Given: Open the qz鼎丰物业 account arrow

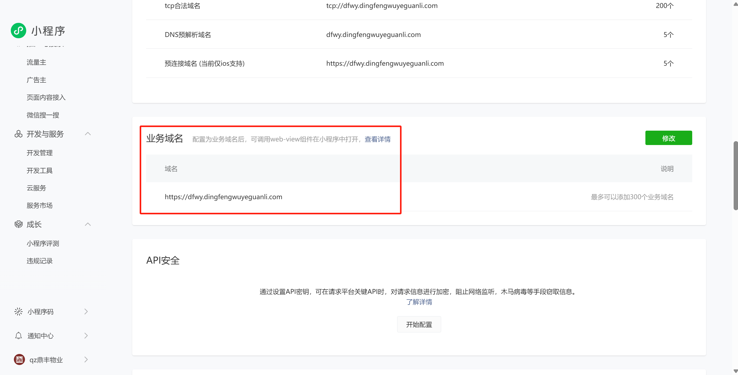Looking at the screenshot, I should click(86, 360).
